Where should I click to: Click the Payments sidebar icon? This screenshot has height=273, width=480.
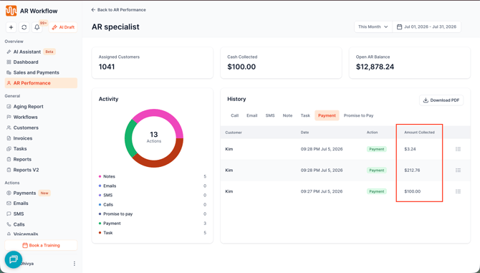coord(9,193)
